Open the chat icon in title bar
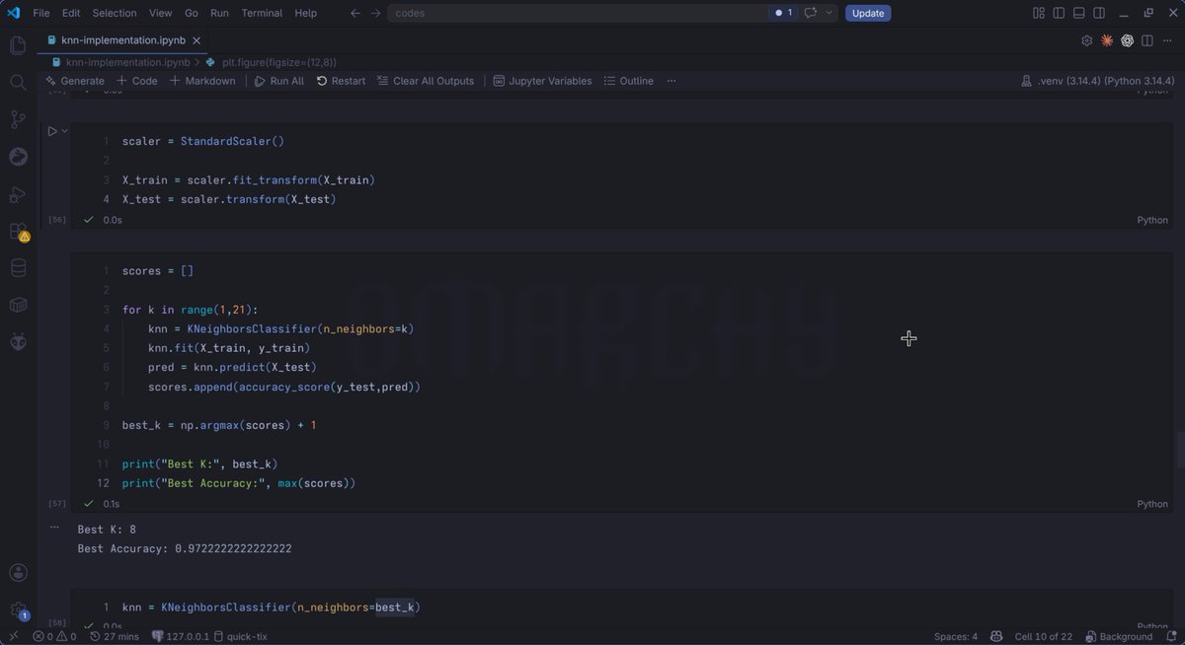The image size is (1185, 645). tap(811, 13)
